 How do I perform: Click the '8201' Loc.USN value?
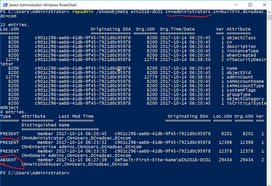[227, 134]
